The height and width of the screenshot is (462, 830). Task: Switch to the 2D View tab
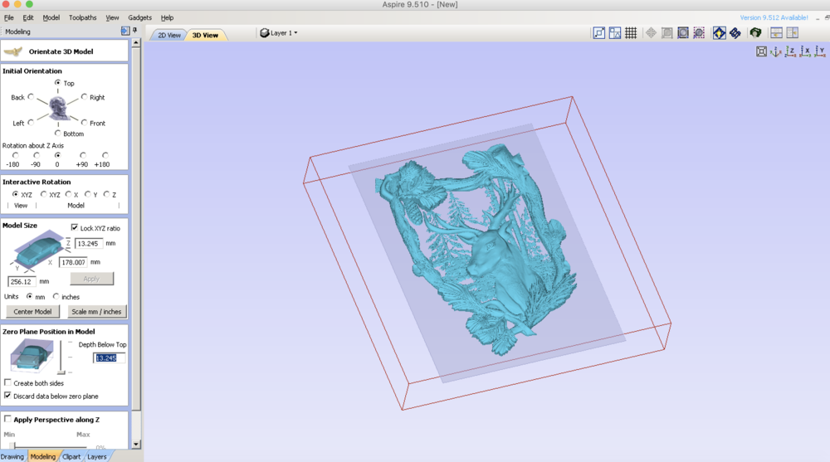tap(169, 35)
